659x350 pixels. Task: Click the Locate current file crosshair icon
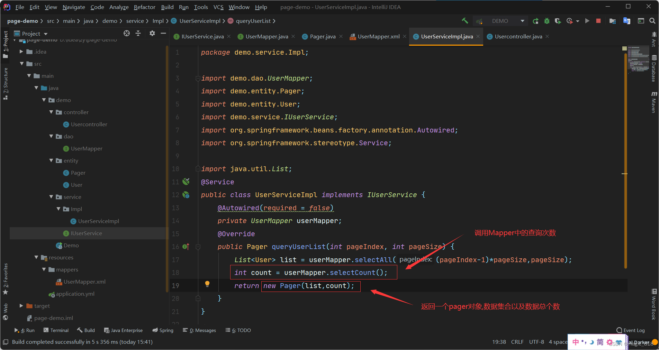pyautogui.click(x=127, y=33)
